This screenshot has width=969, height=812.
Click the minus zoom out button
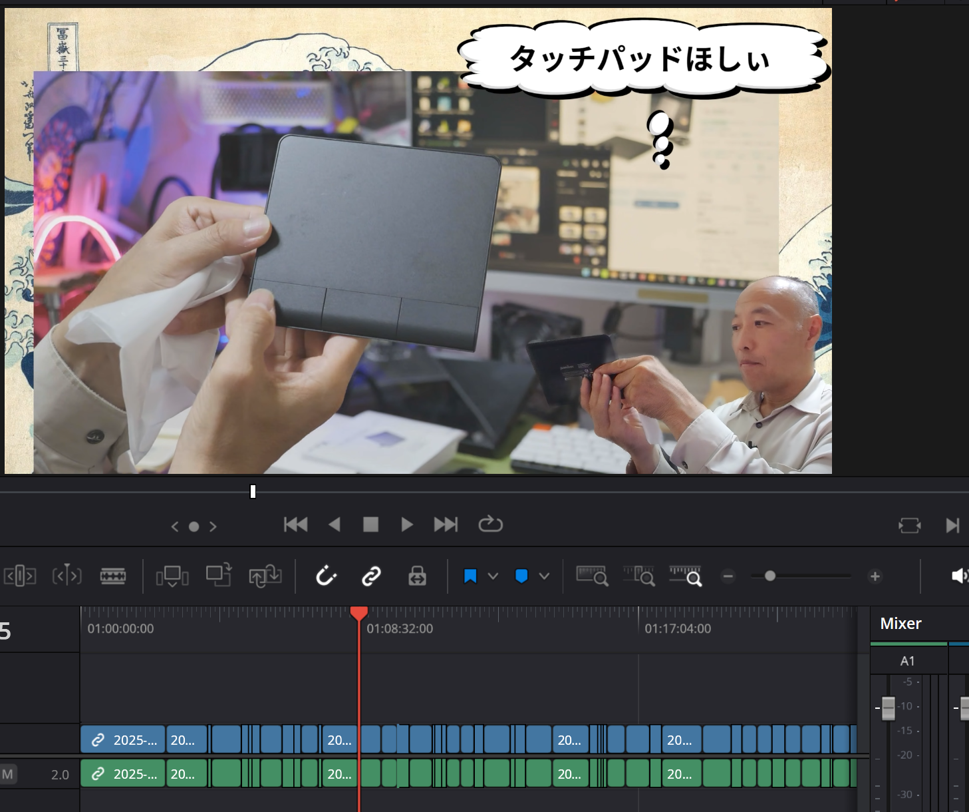728,576
